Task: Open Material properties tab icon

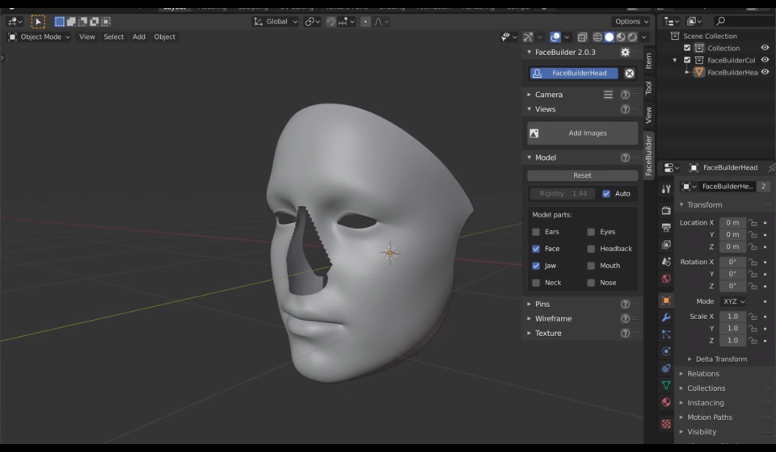Action: [x=666, y=402]
